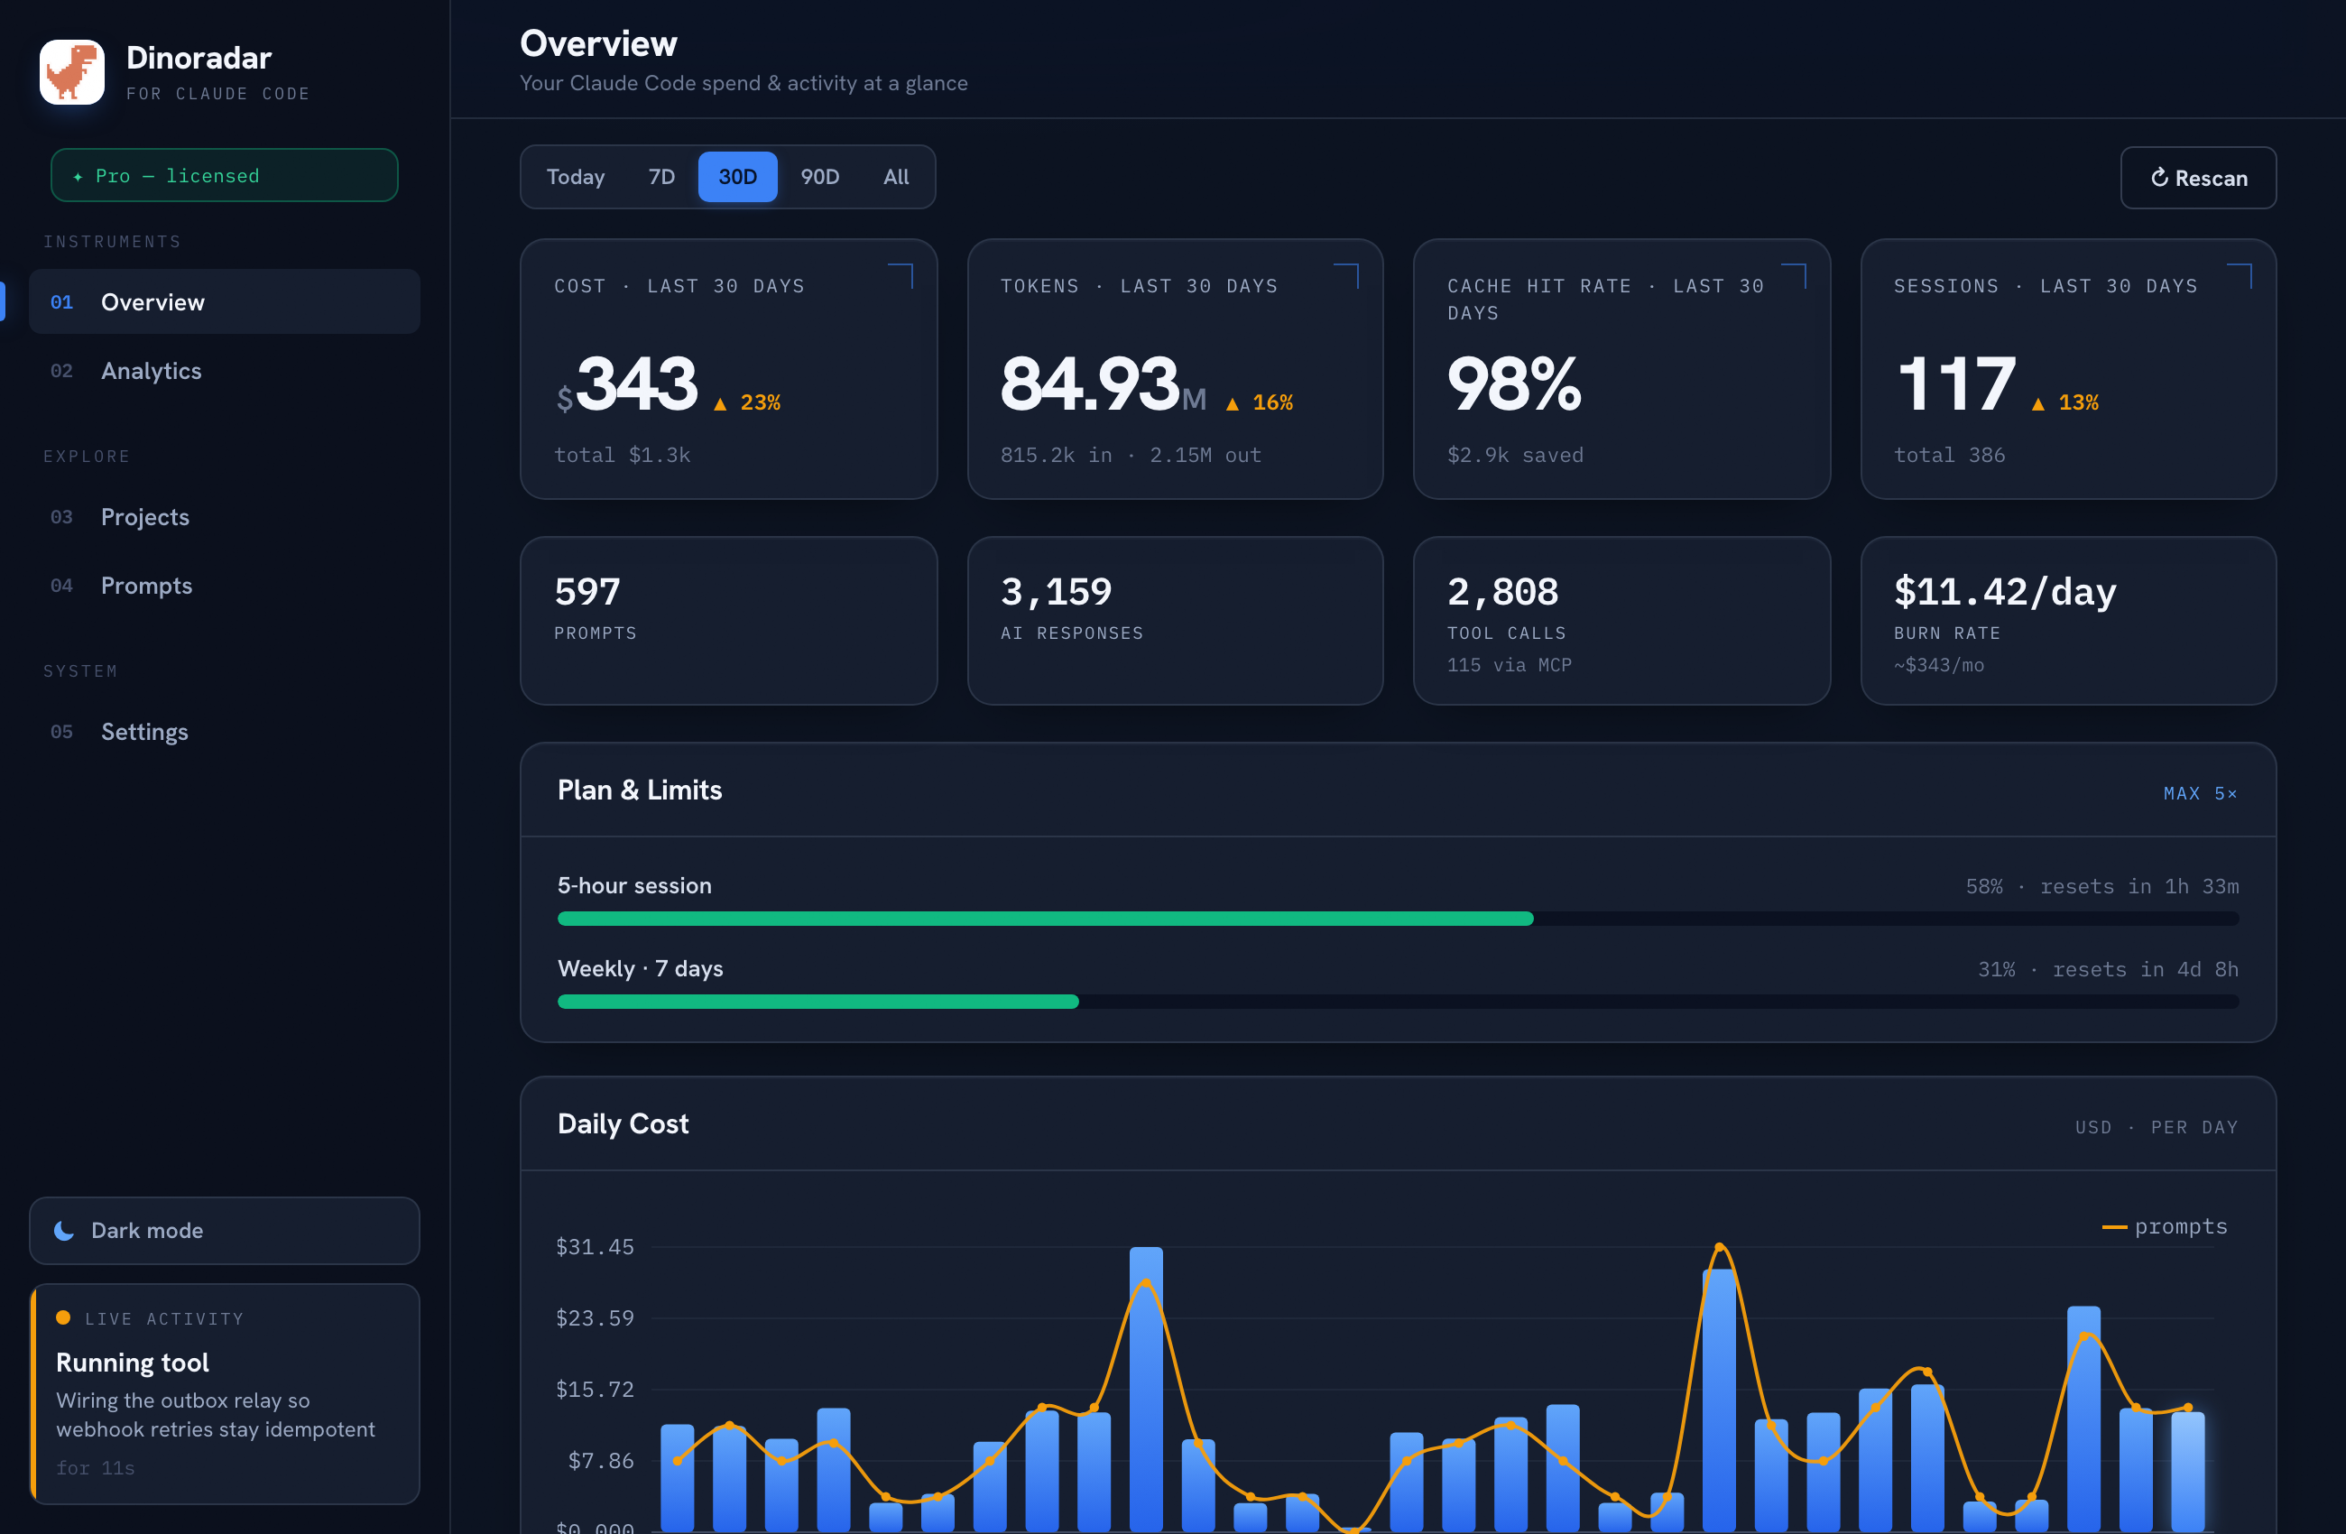Click the orange Live Activity status dot
2346x1534 pixels.
(x=63, y=1317)
